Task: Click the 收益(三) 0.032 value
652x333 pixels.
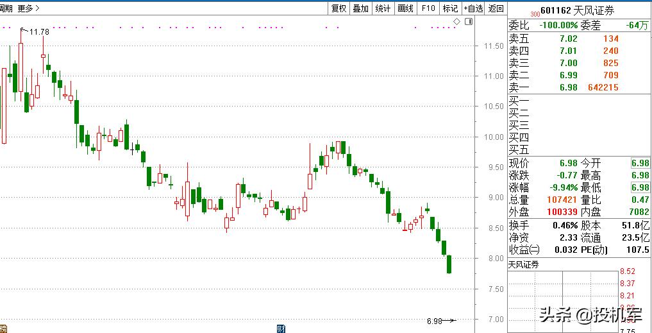Action: click(x=565, y=250)
